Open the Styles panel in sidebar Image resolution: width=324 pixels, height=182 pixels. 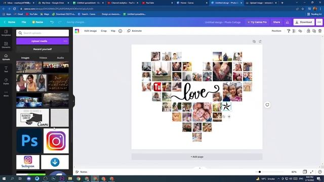tap(6, 81)
